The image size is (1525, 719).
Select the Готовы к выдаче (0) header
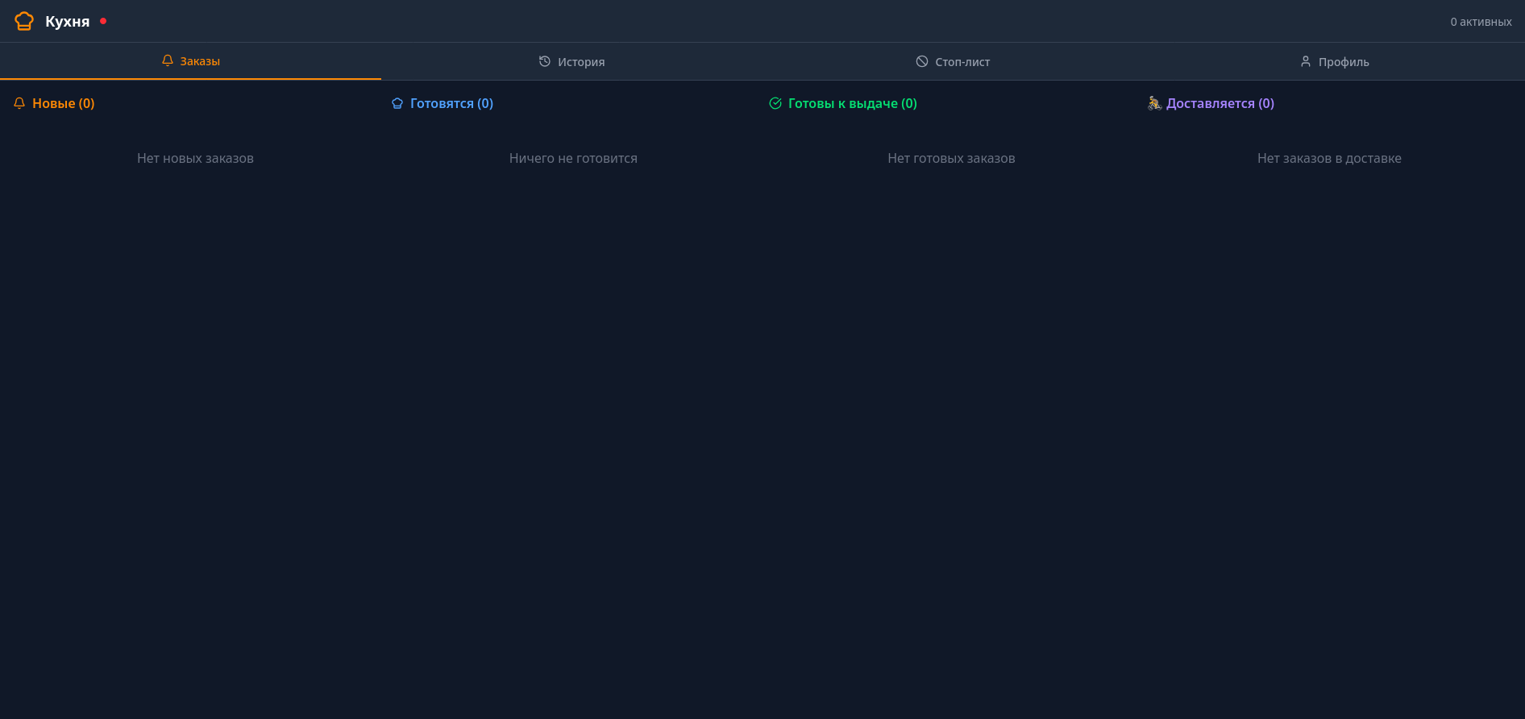pyautogui.click(x=843, y=103)
